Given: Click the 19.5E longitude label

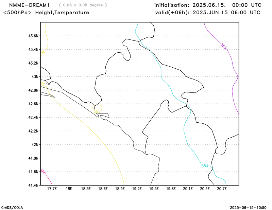Looking at the screenshot, I should pos(154,189).
